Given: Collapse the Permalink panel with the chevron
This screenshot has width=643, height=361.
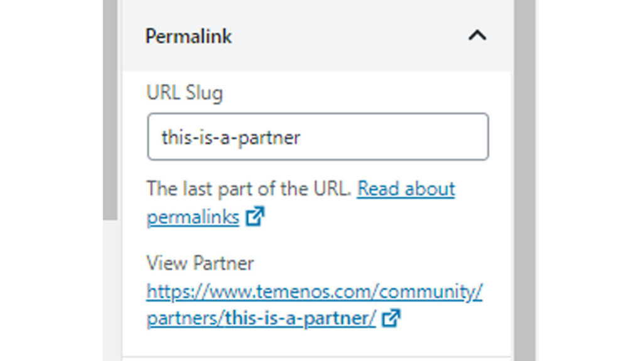Looking at the screenshot, I should pos(477,36).
